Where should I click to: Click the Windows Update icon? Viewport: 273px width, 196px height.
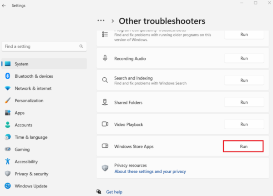[8, 186]
